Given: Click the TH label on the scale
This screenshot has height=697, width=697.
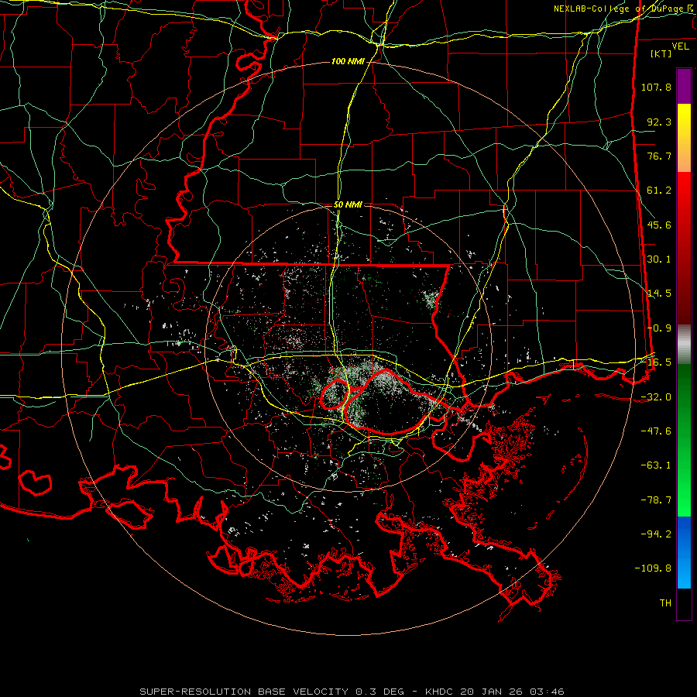Looking at the screenshot, I should point(665,603).
